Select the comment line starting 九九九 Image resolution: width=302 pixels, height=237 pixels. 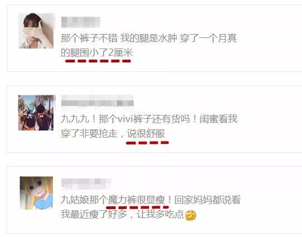coord(149,119)
